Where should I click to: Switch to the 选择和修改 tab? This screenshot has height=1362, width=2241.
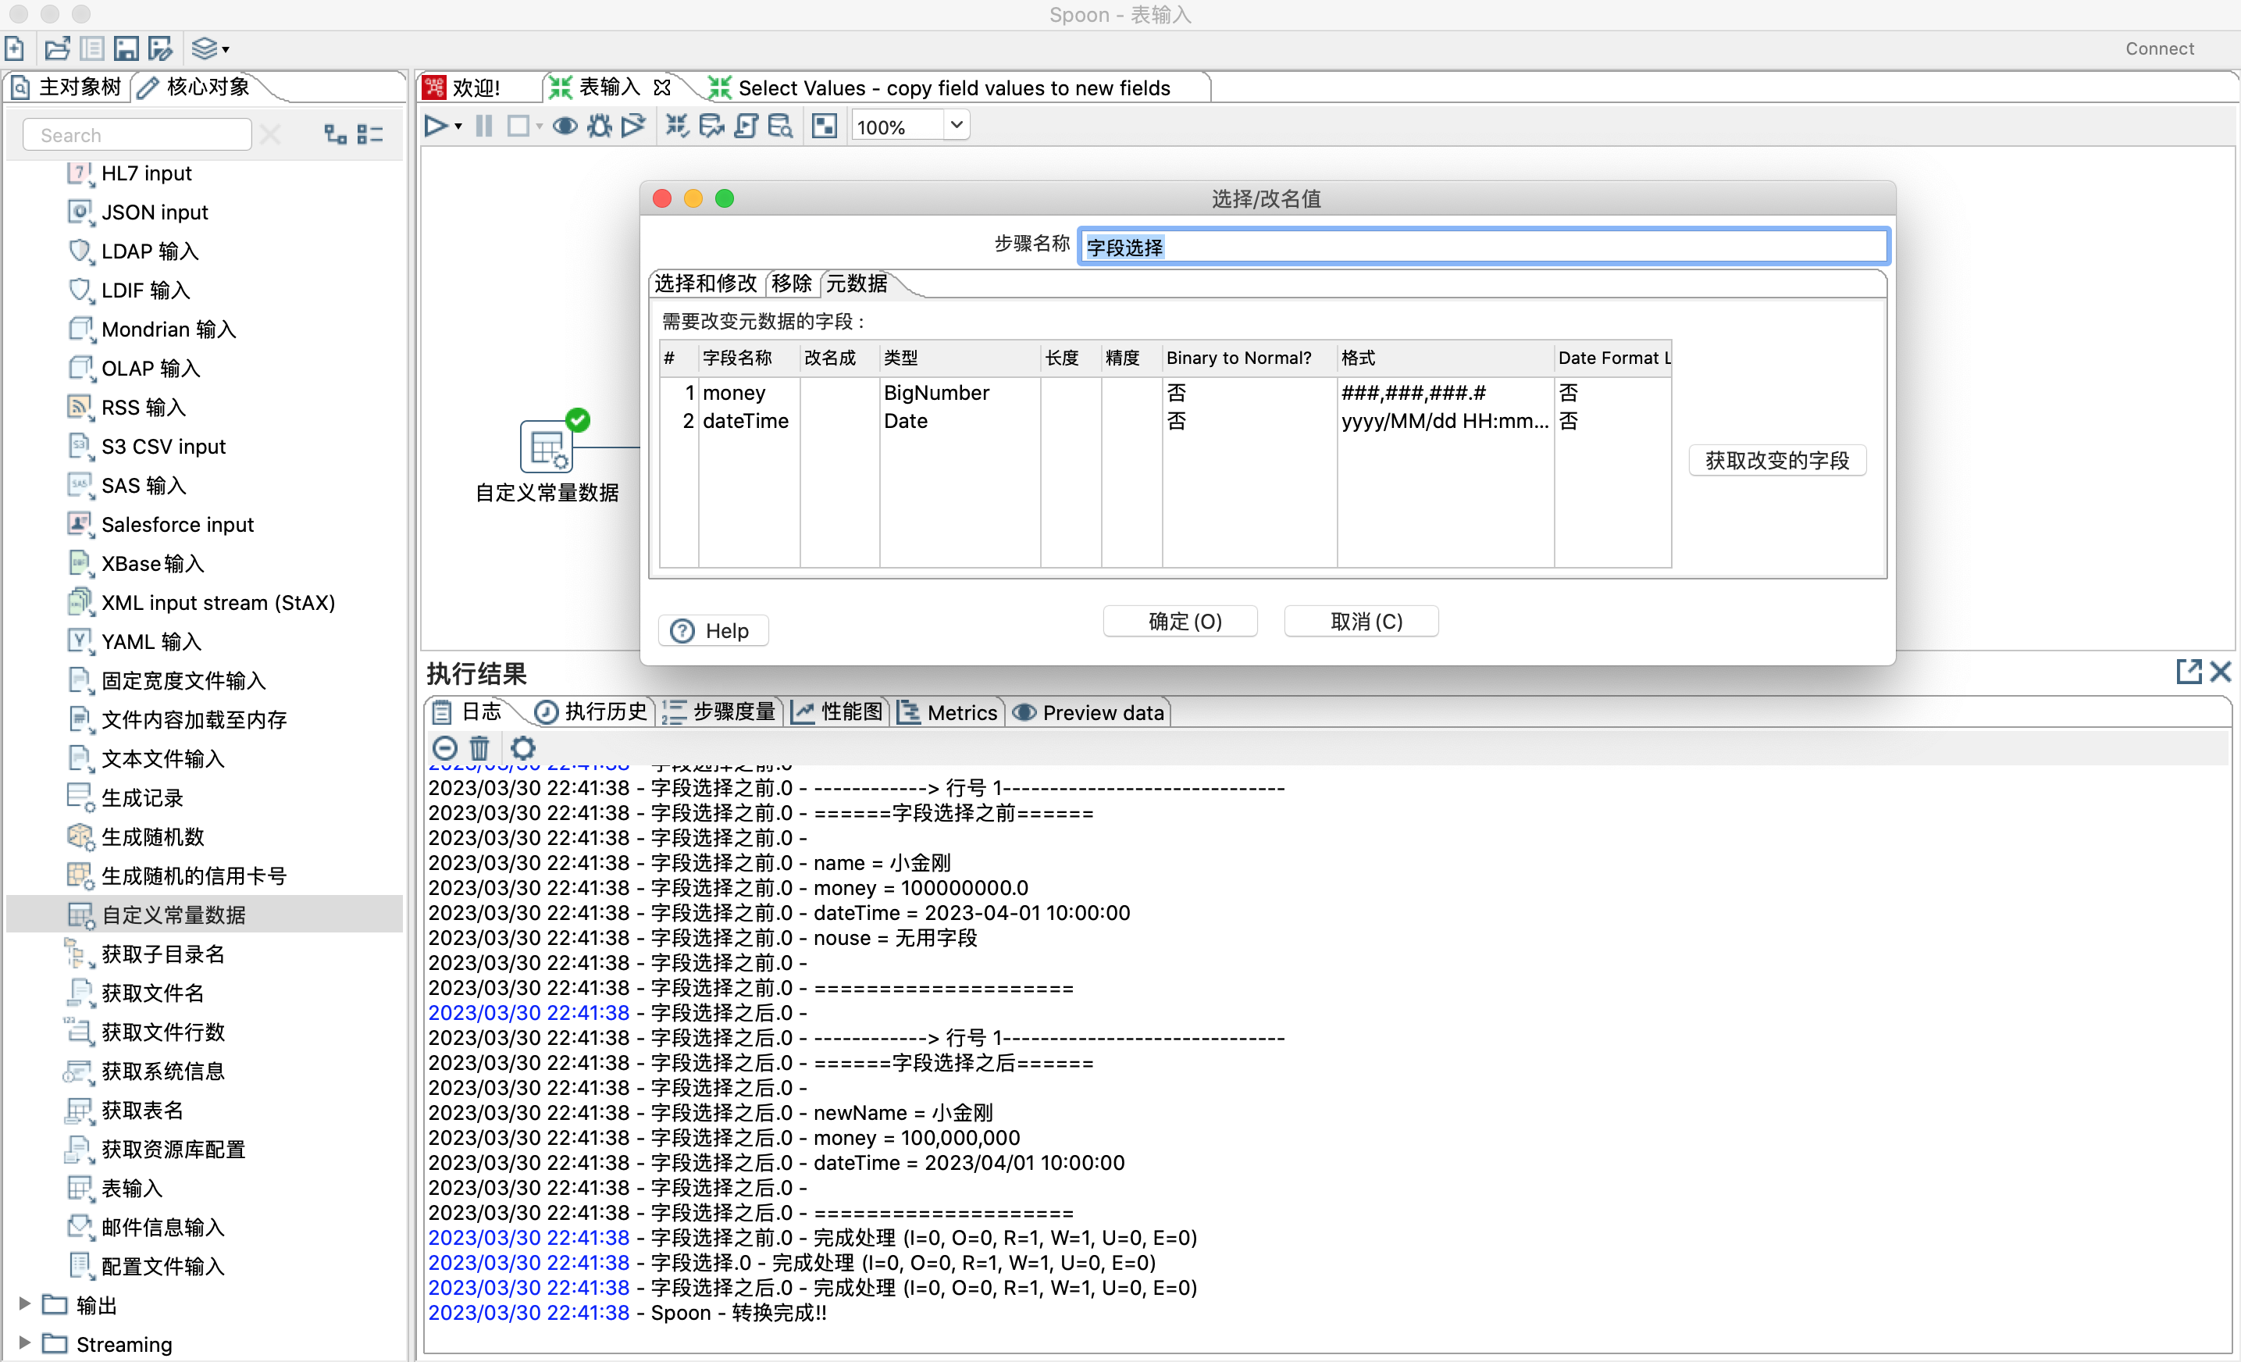705,283
